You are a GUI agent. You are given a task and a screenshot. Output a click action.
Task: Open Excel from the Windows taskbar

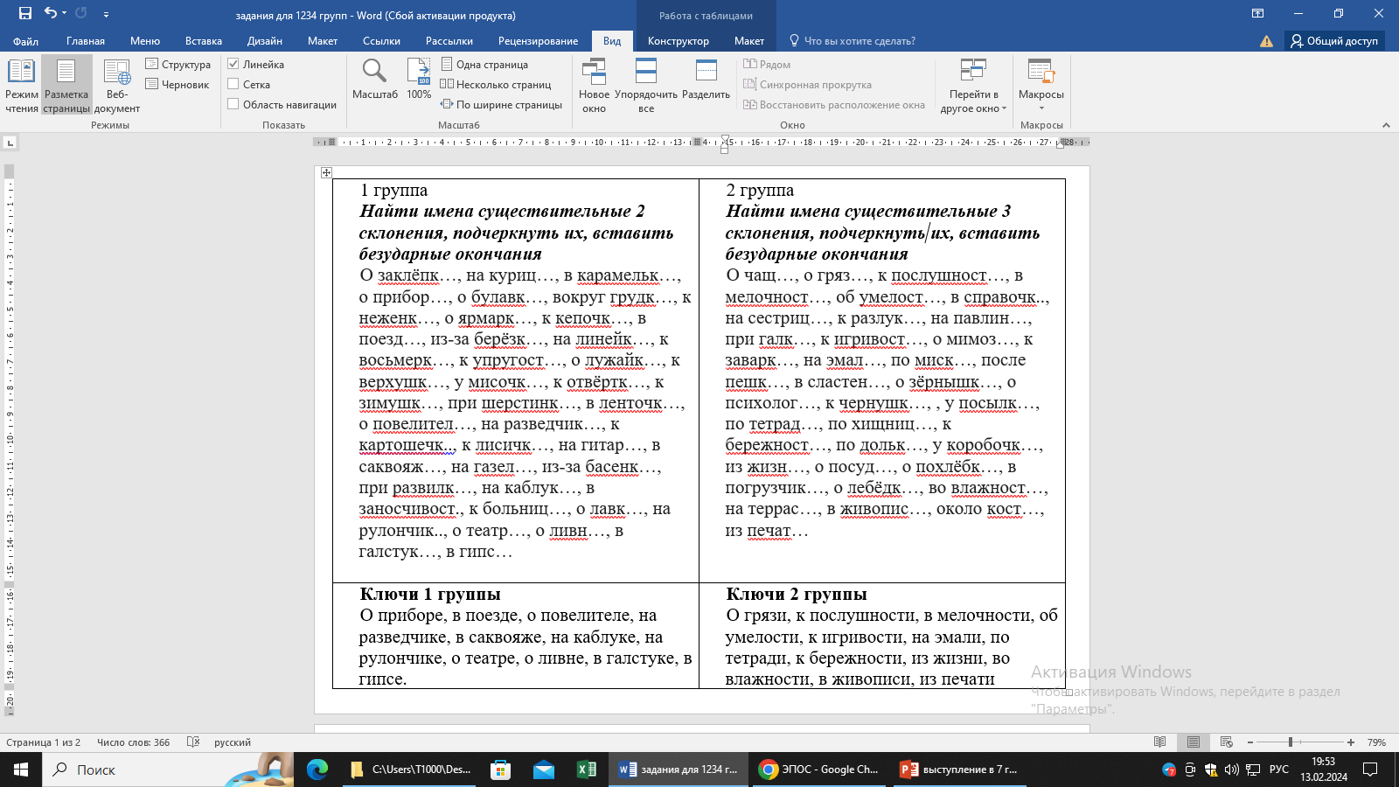click(586, 770)
